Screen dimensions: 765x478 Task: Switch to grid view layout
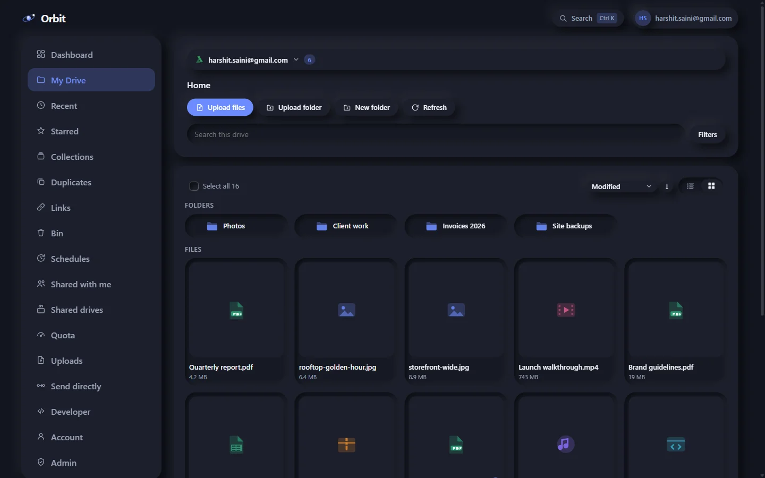[x=711, y=186]
